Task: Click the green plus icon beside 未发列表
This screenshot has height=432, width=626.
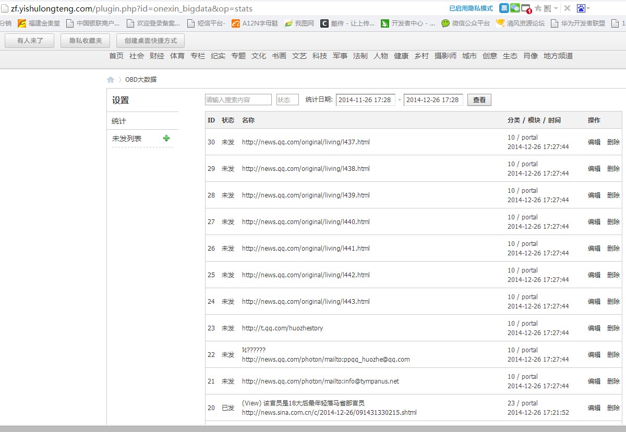Action: click(166, 138)
